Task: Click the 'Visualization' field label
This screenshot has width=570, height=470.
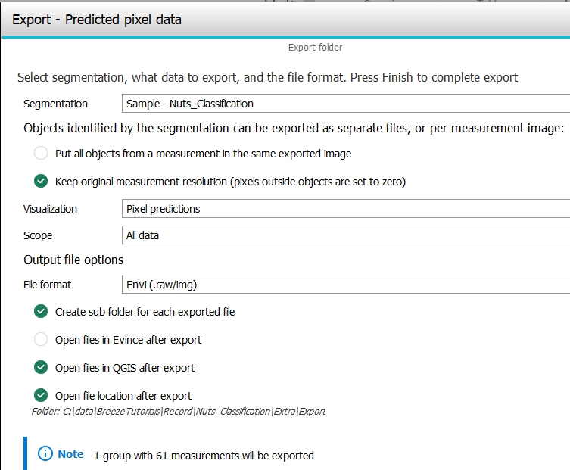Action: coord(50,209)
